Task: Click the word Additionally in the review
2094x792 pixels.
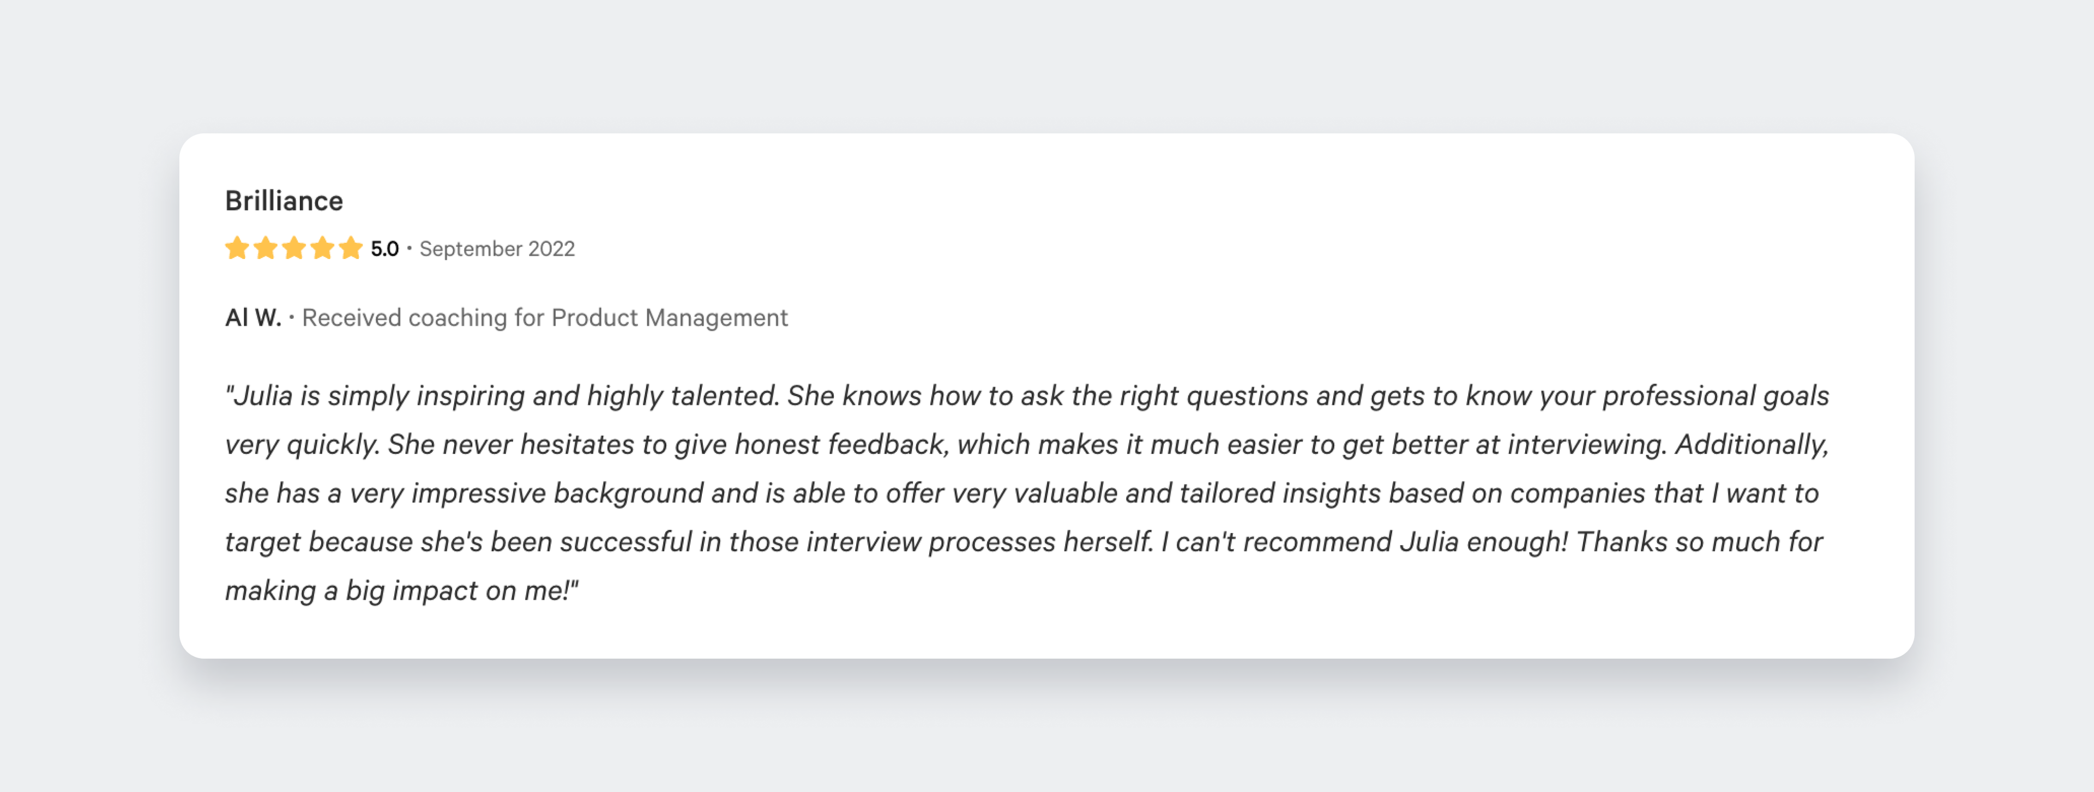Action: [1751, 444]
